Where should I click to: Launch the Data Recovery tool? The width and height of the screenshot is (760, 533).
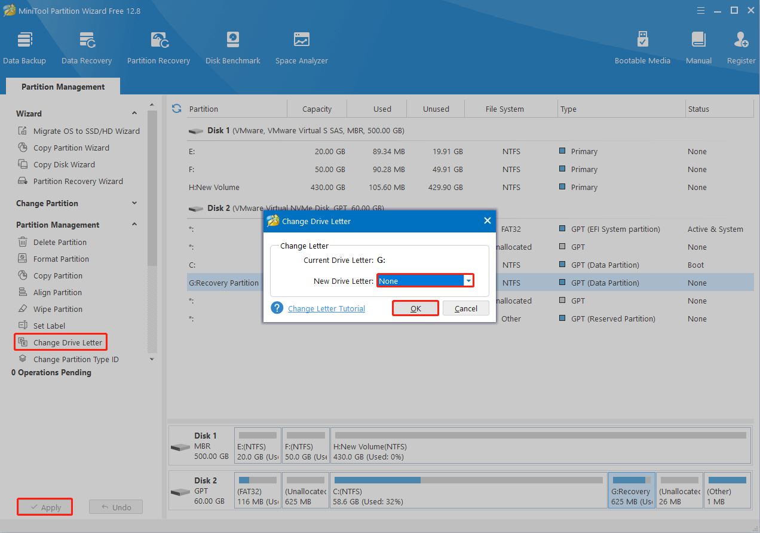click(x=87, y=48)
